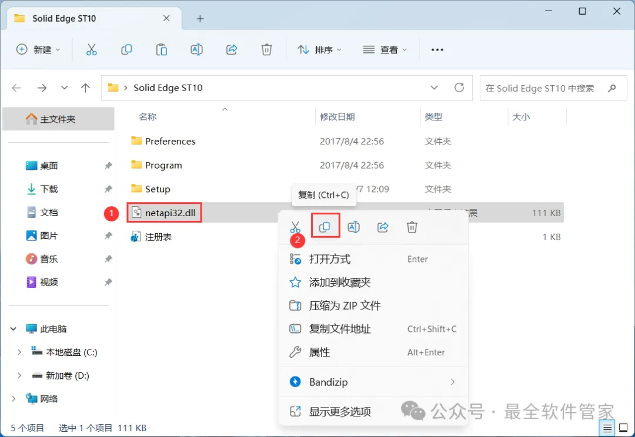635x437 pixels.
Task: Open 桌面 in sidebar
Action: 49,166
